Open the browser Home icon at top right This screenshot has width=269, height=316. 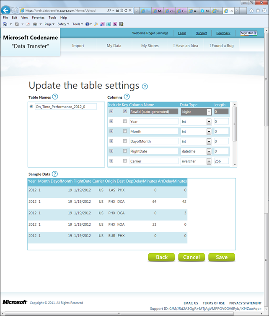click(x=251, y=10)
